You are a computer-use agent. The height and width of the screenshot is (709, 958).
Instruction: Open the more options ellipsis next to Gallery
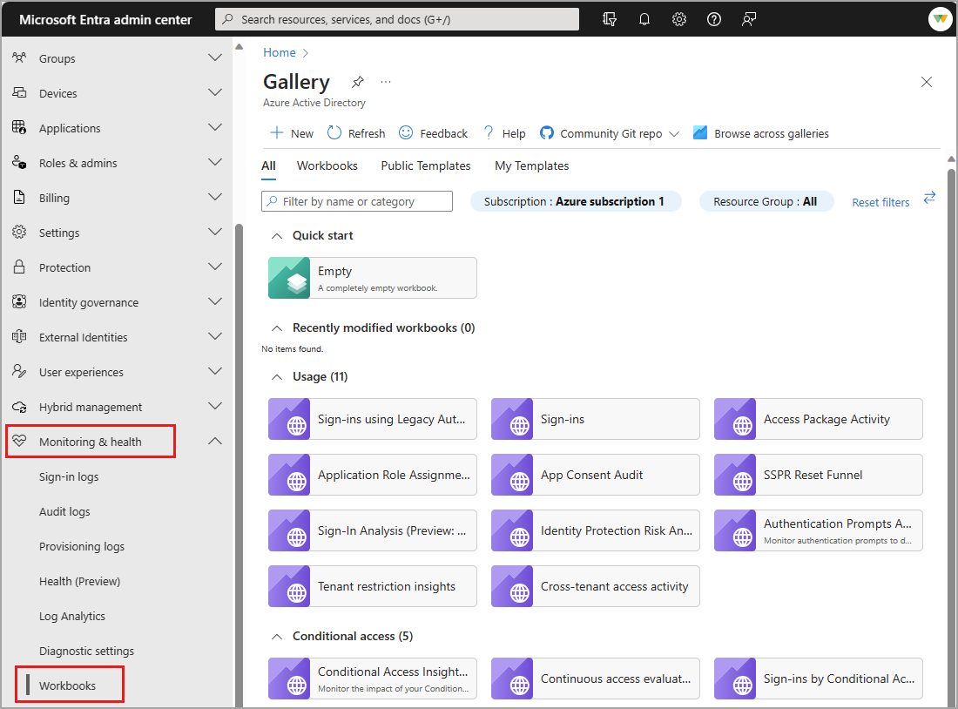click(386, 81)
